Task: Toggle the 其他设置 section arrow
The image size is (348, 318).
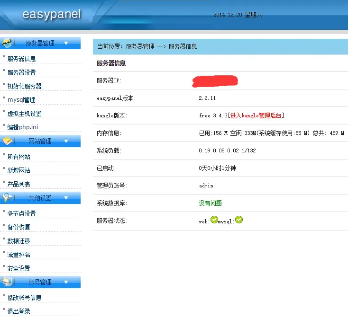Action: [66, 198]
